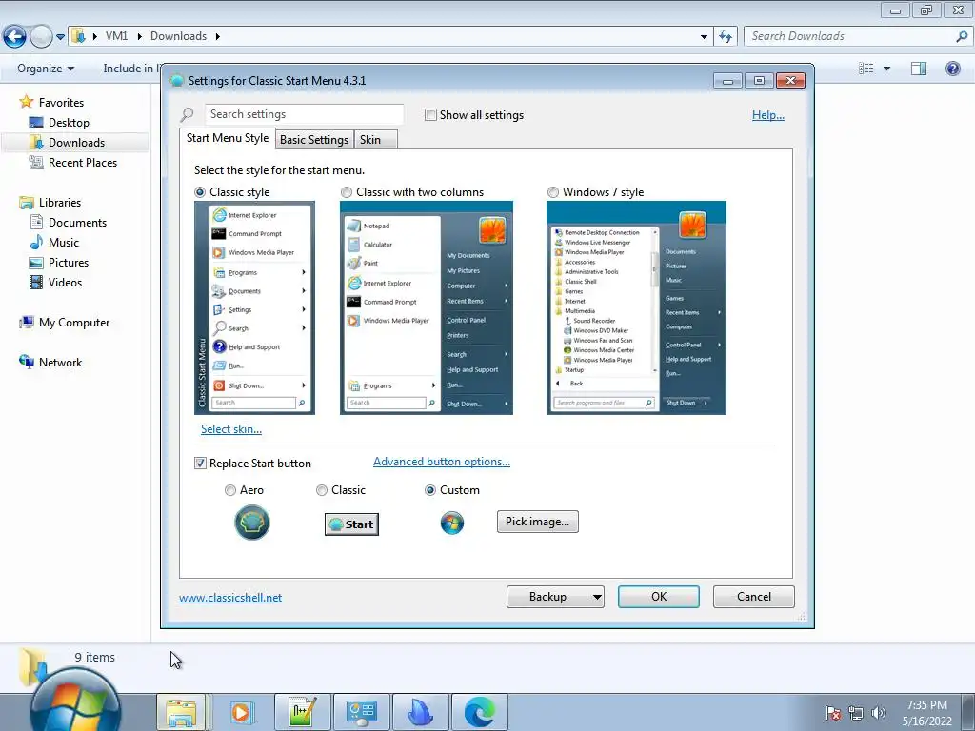Click the Action Center flag tray icon
This screenshot has height=731, width=975.
[832, 712]
